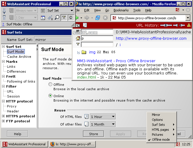The height and width of the screenshot is (148, 193).
Task: Click the parent folder up icon on red bar
Action: coord(78,25)
